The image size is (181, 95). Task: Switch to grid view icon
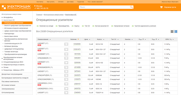[172, 31]
